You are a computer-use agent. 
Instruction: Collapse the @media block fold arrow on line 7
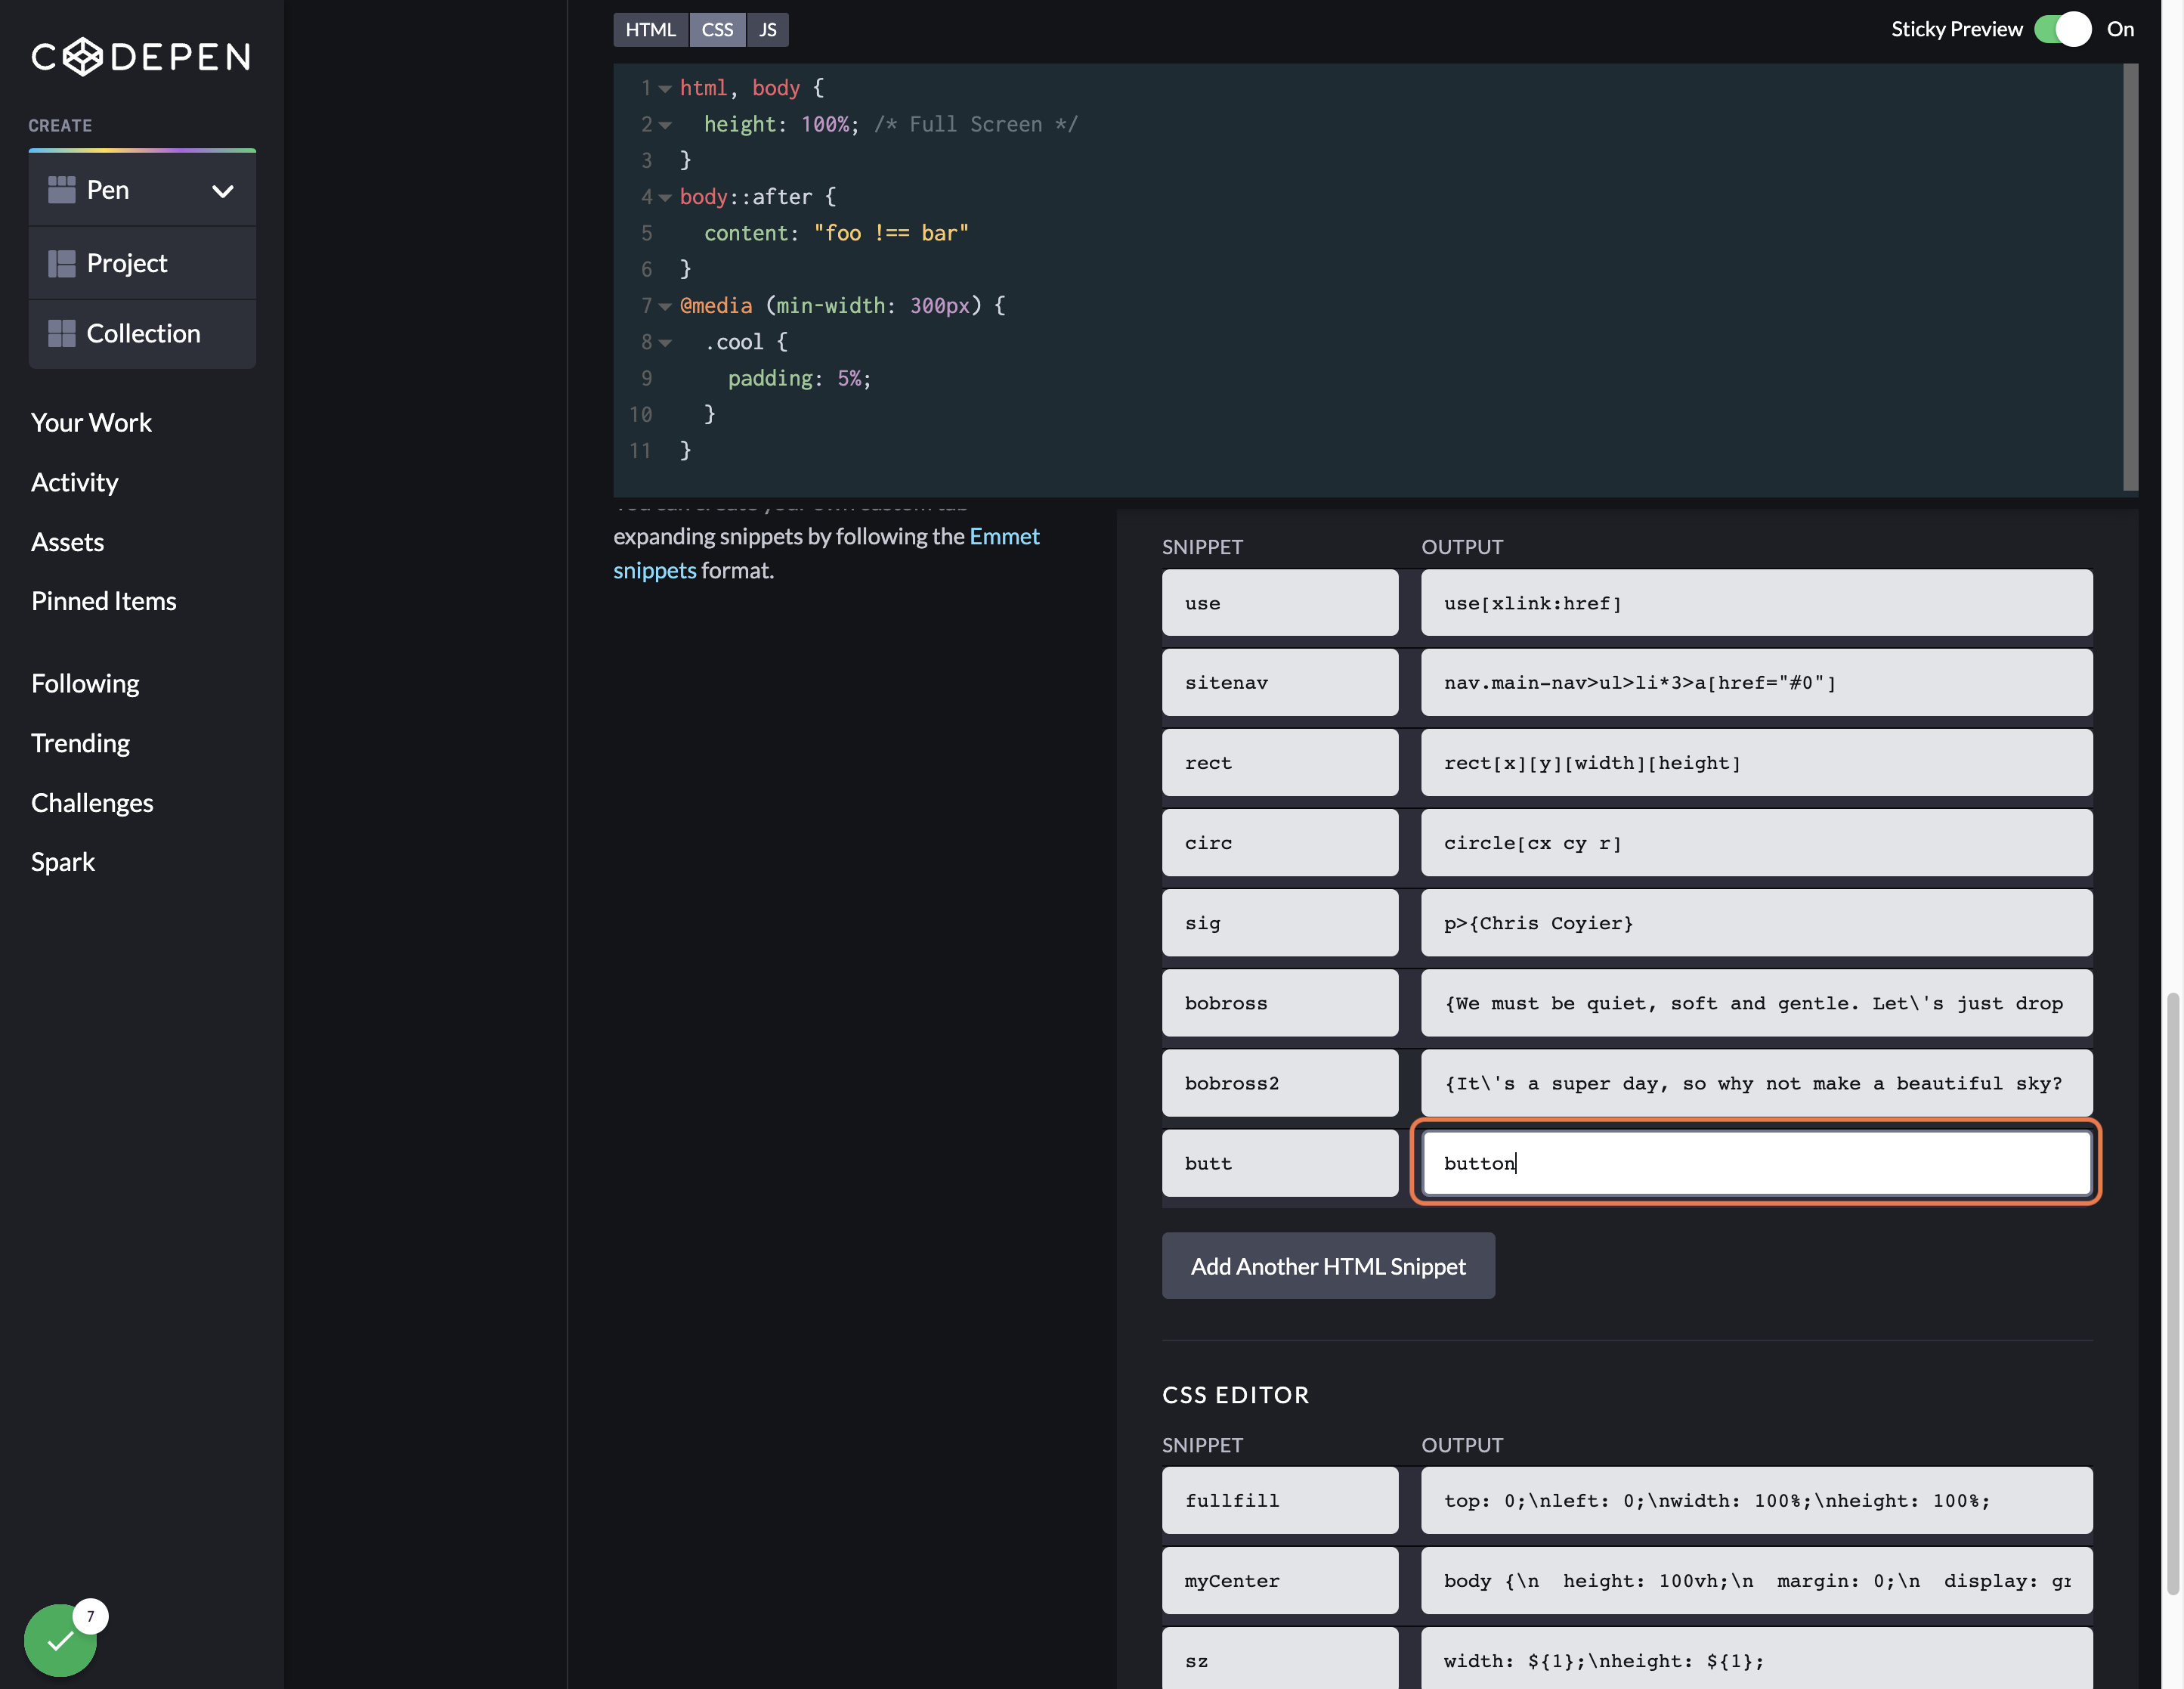(x=665, y=306)
